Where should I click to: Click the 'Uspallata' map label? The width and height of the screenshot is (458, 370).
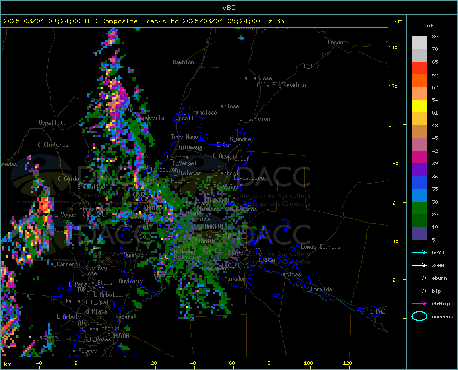(52, 123)
